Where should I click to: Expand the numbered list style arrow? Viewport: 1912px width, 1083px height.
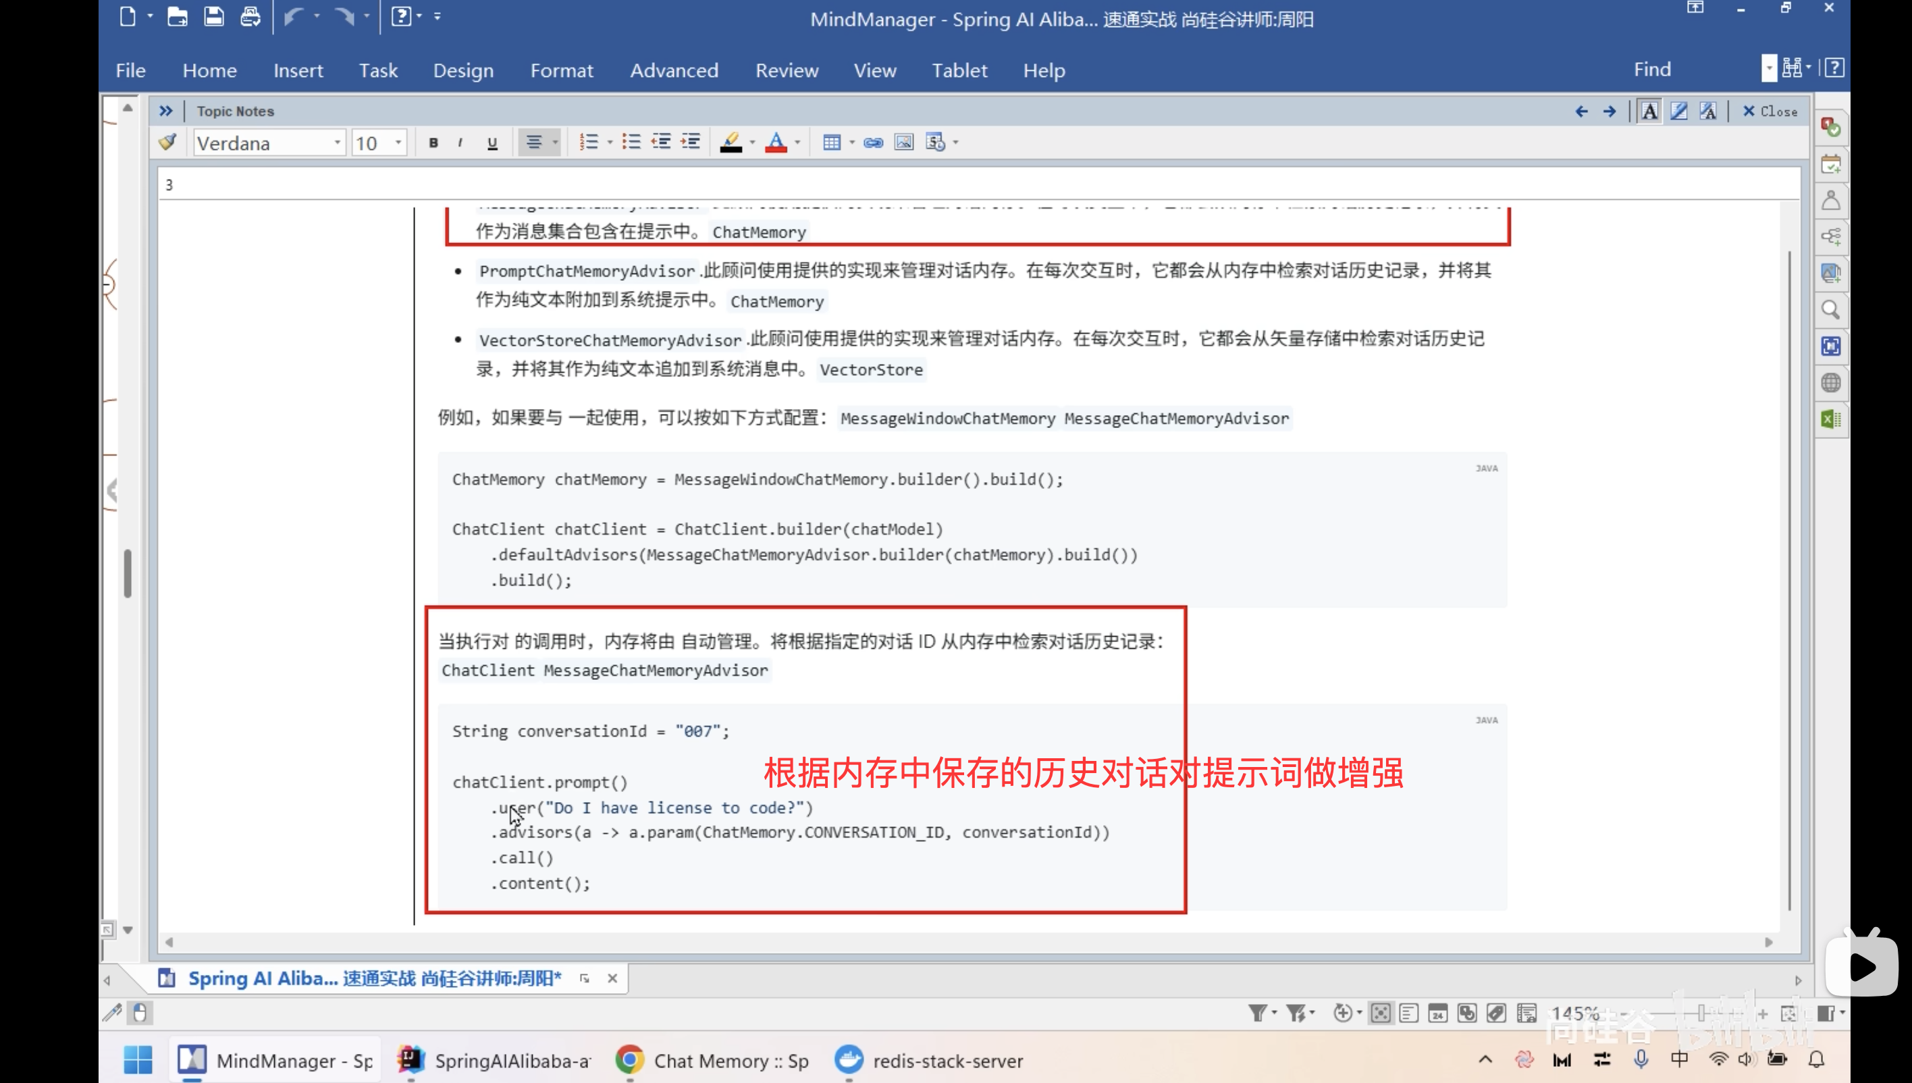click(x=610, y=143)
